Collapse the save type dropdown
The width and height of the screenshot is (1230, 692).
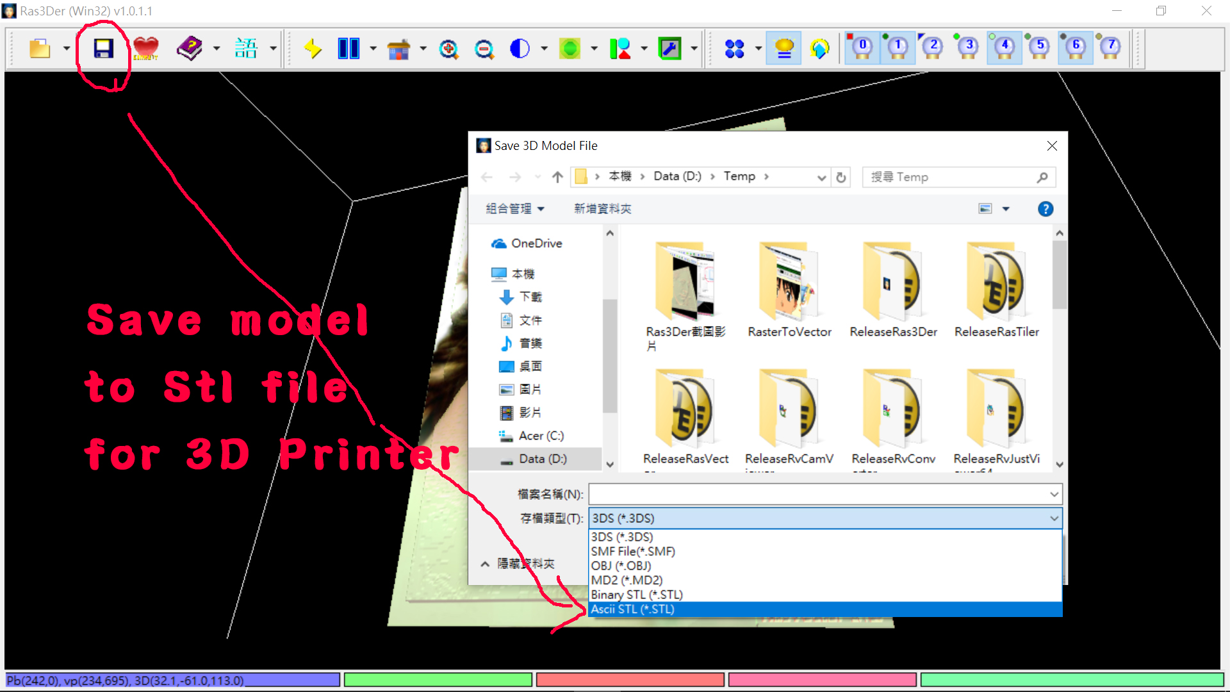coord(1054,518)
